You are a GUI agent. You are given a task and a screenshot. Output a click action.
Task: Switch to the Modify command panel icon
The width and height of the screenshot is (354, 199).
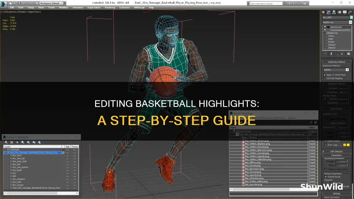coord(329,12)
